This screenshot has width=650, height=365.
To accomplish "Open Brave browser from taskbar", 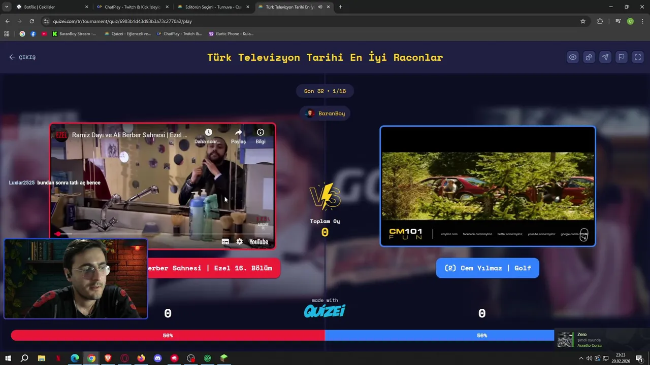I will 108,358.
